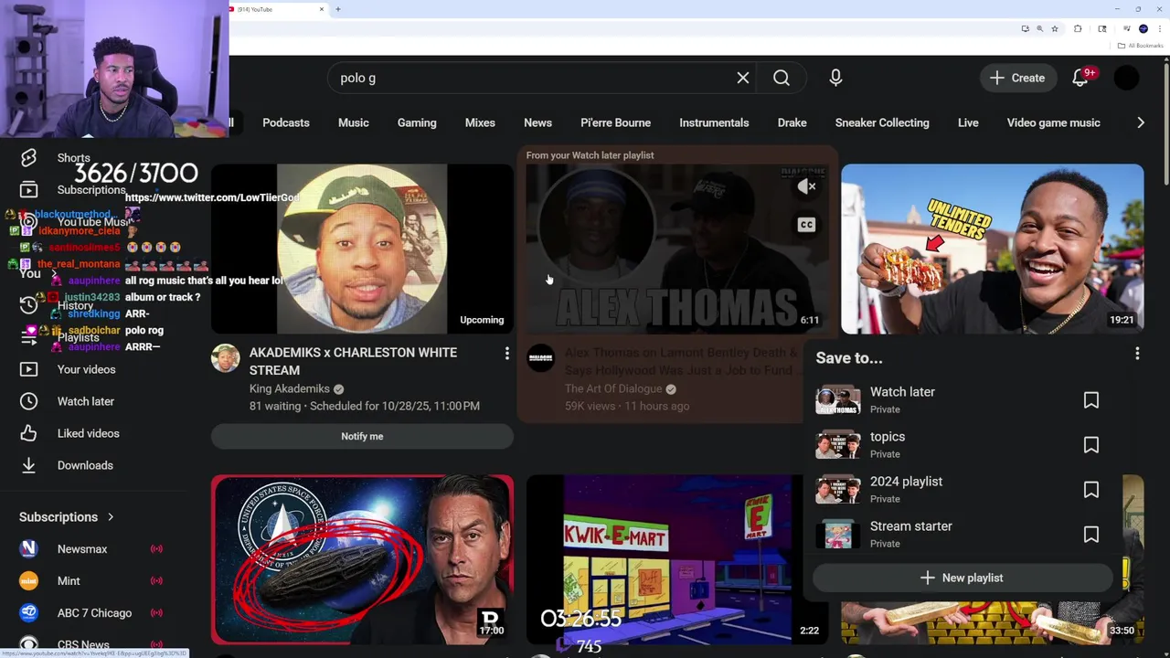Open the Unlimited Tenders video thumbnail

[x=992, y=249]
